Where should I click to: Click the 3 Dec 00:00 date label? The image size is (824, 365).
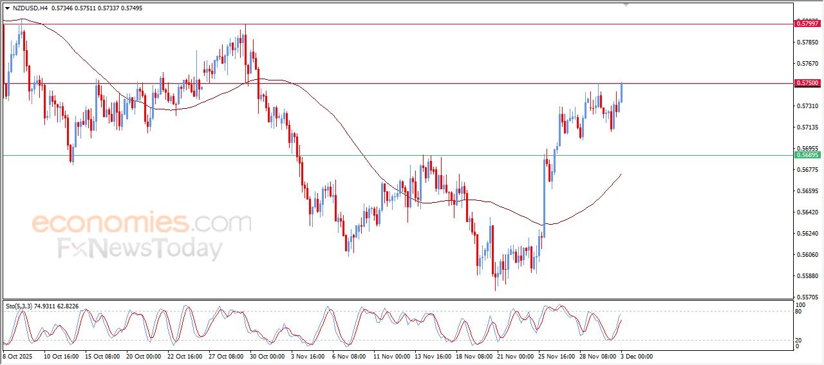[636, 356]
